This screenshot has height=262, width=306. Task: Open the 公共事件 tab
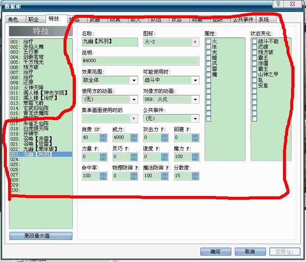point(243,19)
